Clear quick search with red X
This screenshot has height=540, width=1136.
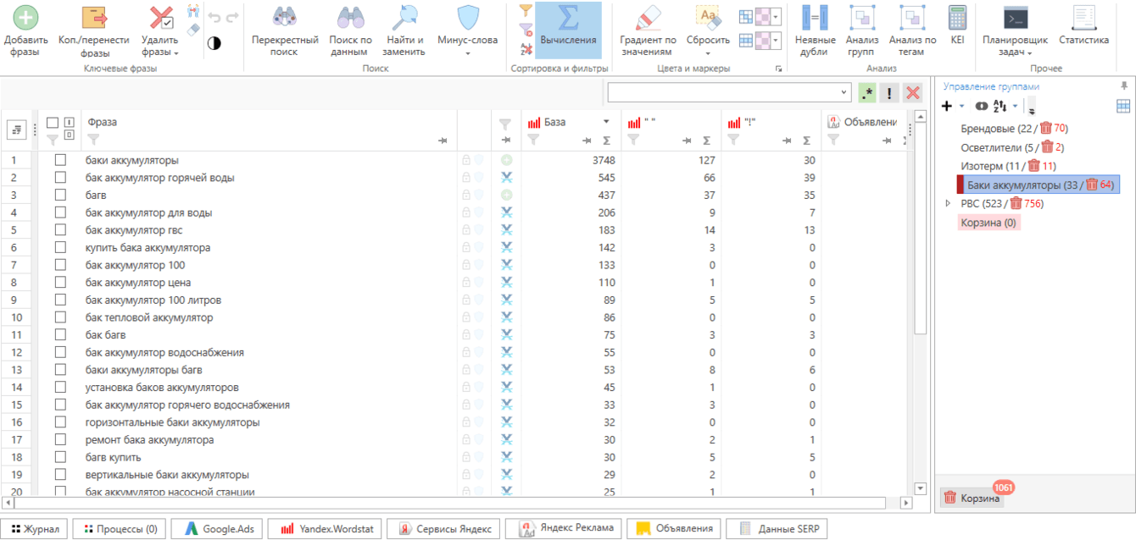(913, 93)
